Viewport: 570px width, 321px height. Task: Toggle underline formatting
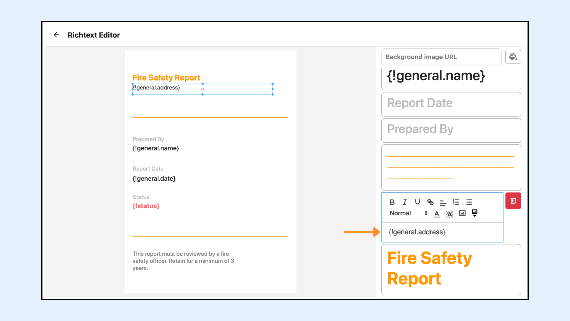(x=417, y=202)
